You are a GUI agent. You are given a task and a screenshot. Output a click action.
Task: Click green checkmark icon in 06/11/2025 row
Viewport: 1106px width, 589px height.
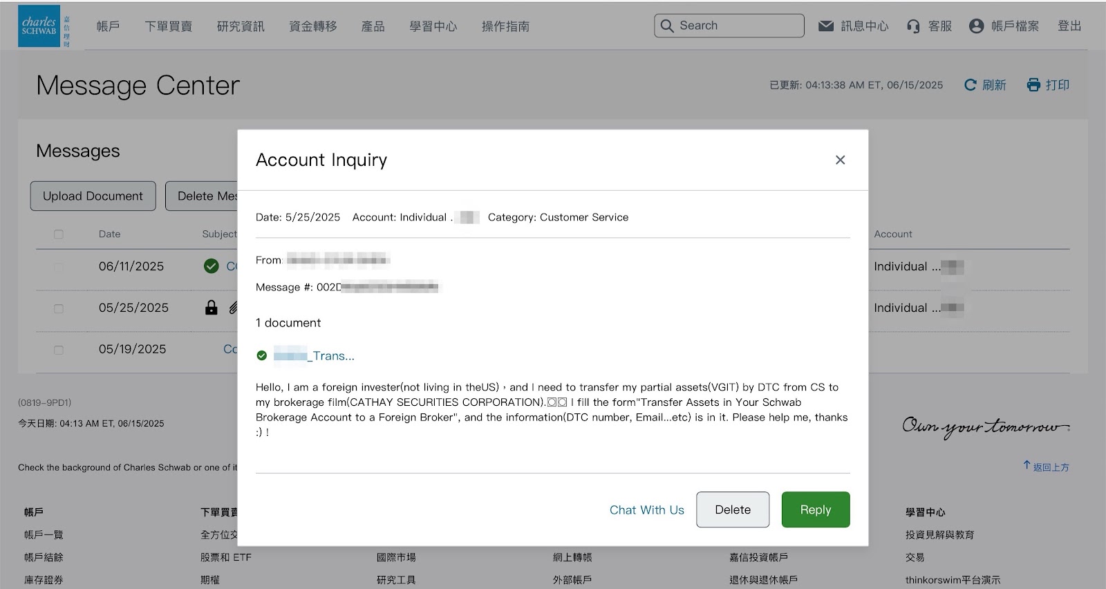click(212, 266)
